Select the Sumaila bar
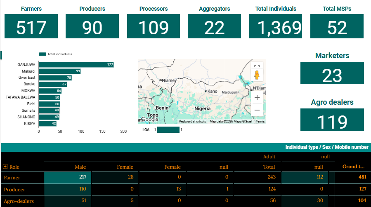371x207 pixels. coord(49,111)
